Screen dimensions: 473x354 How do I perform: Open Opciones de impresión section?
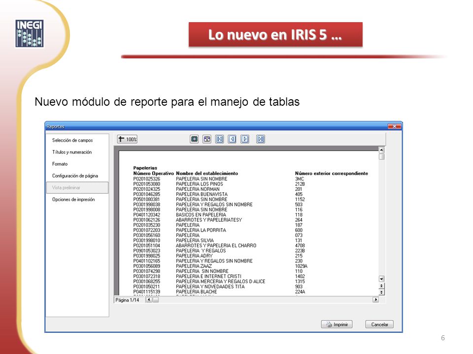[73, 200]
